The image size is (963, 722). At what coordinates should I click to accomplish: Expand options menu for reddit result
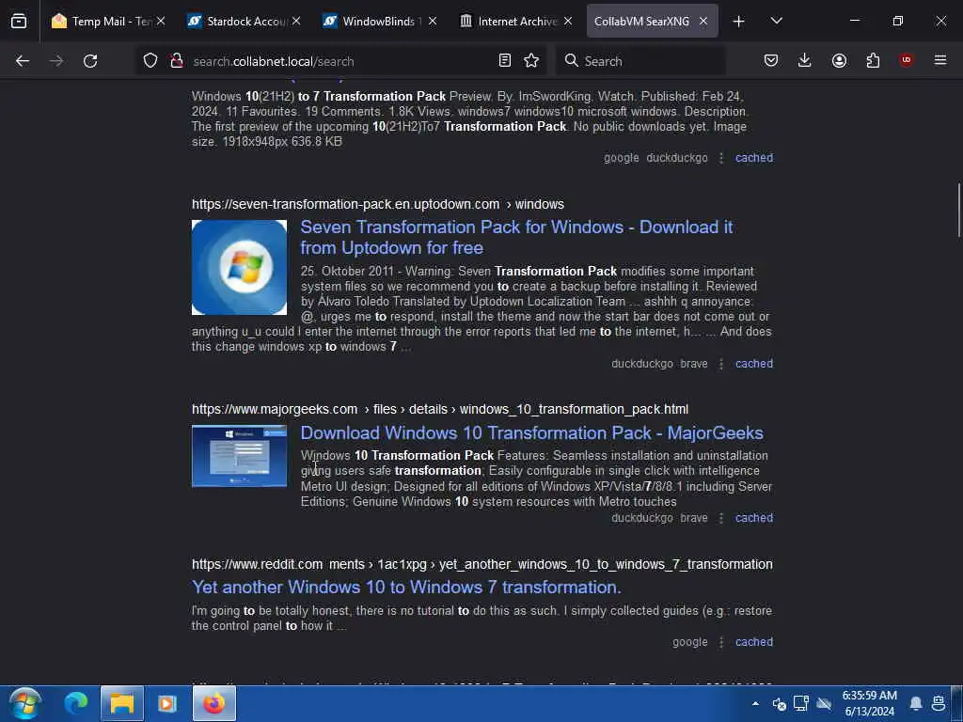point(721,641)
